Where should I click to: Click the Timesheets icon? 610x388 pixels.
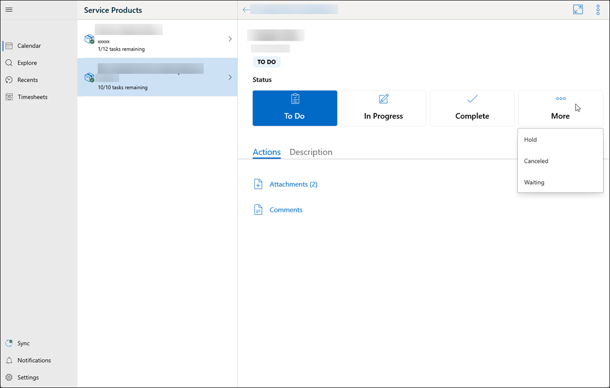[9, 97]
